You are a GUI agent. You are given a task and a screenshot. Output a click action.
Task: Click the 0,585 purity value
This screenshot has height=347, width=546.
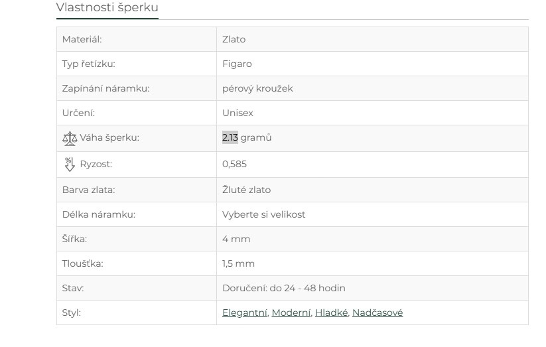[x=234, y=164]
